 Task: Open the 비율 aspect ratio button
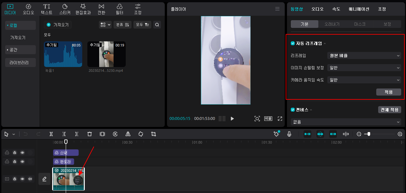[268, 119]
